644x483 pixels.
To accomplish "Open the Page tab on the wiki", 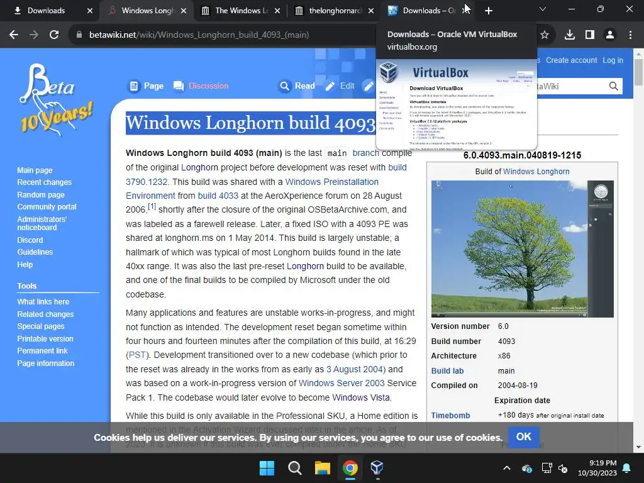I will point(146,86).
